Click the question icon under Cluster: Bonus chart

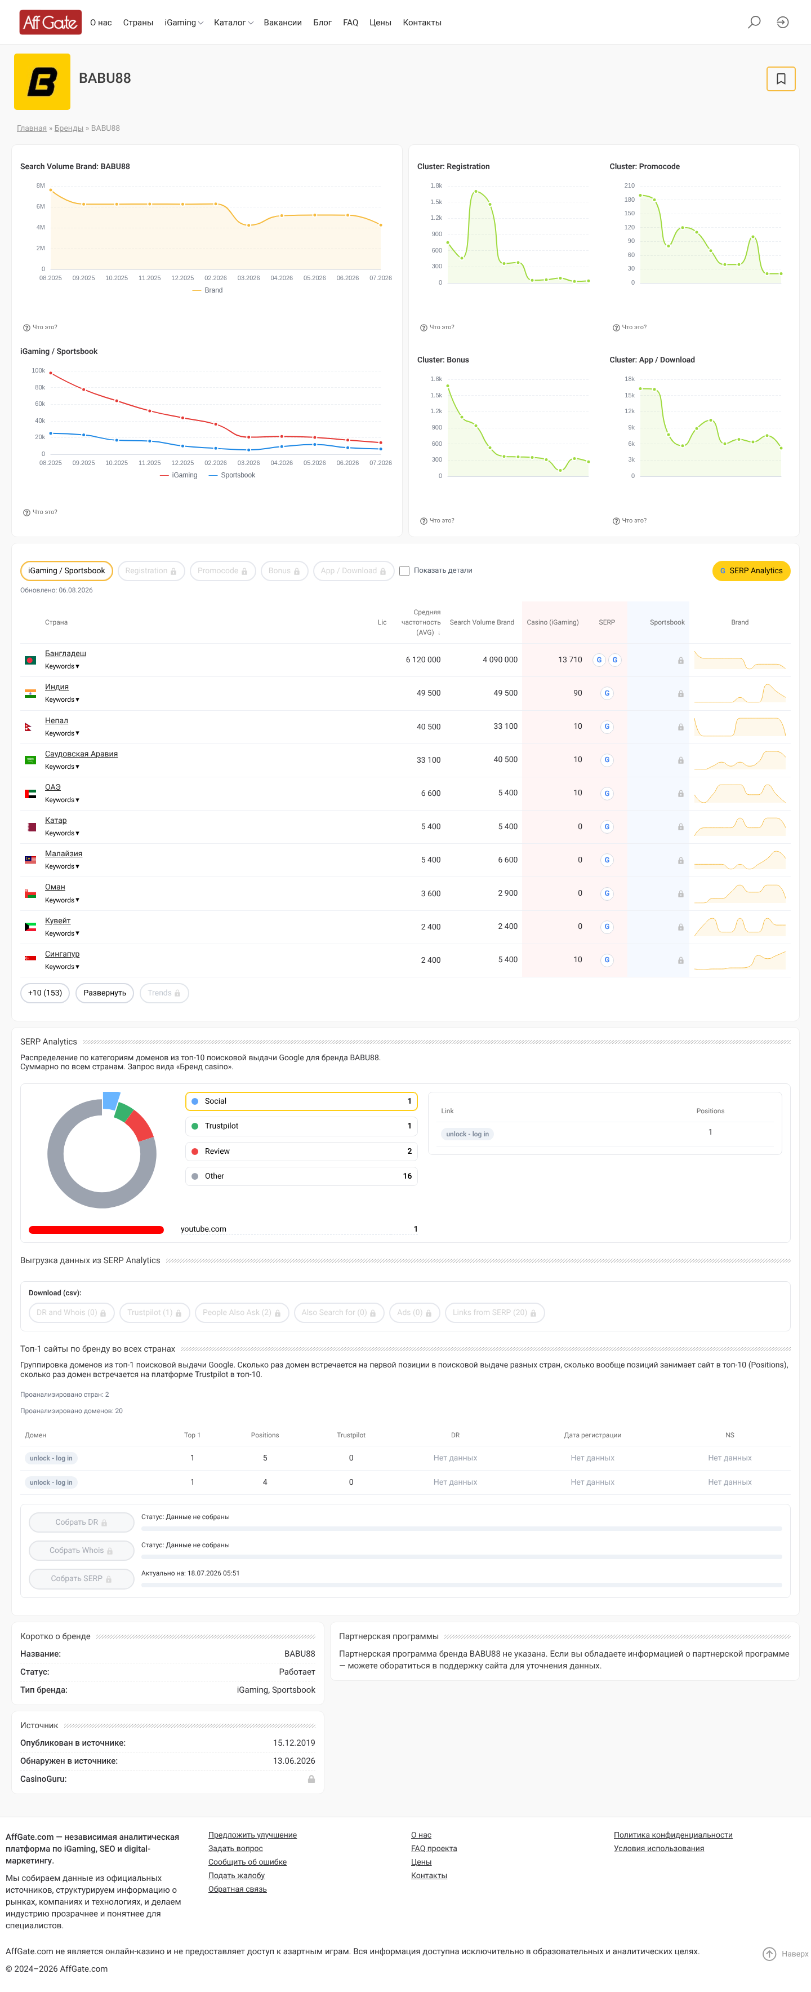click(424, 521)
